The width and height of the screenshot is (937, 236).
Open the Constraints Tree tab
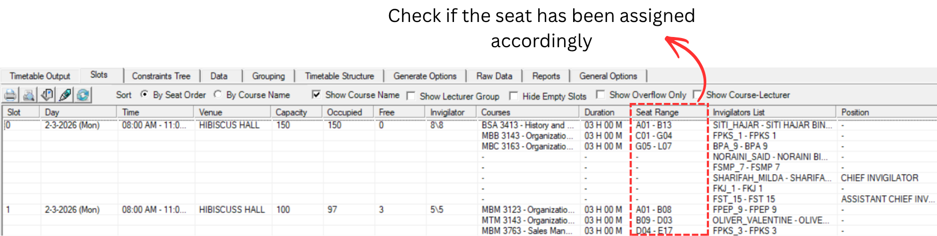coord(162,76)
